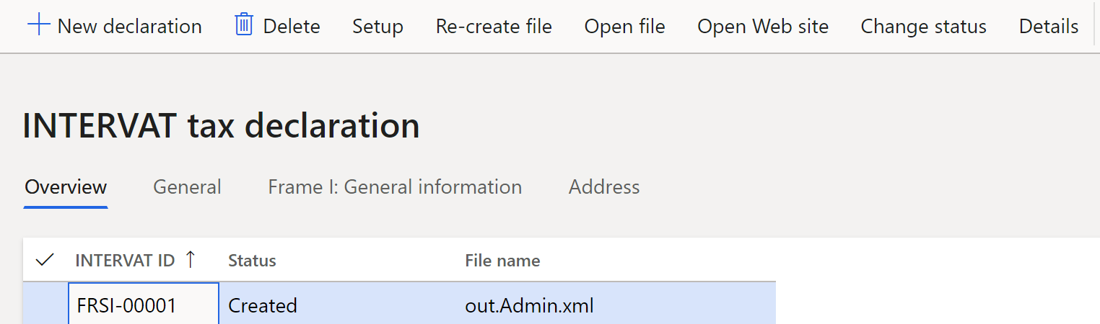
Task: Click the plus icon for New declaration
Action: point(38,26)
